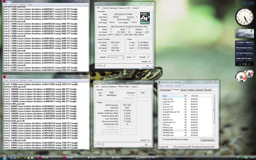The image size is (256, 160).
Task: Open Test menu in top Prime95 window
Action: point(6,5)
